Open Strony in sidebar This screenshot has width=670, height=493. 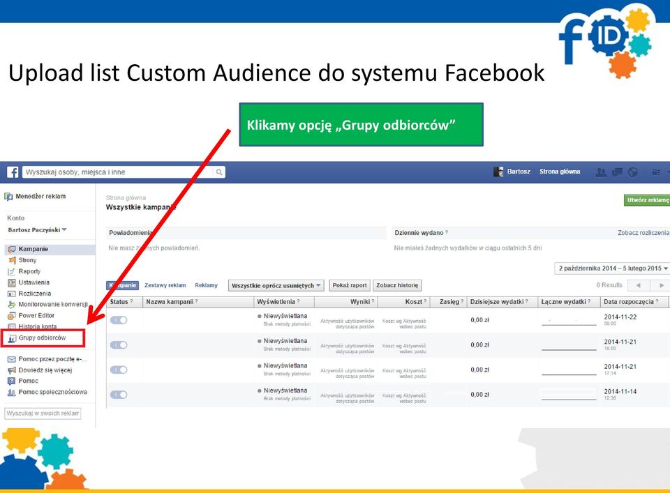coord(27,260)
